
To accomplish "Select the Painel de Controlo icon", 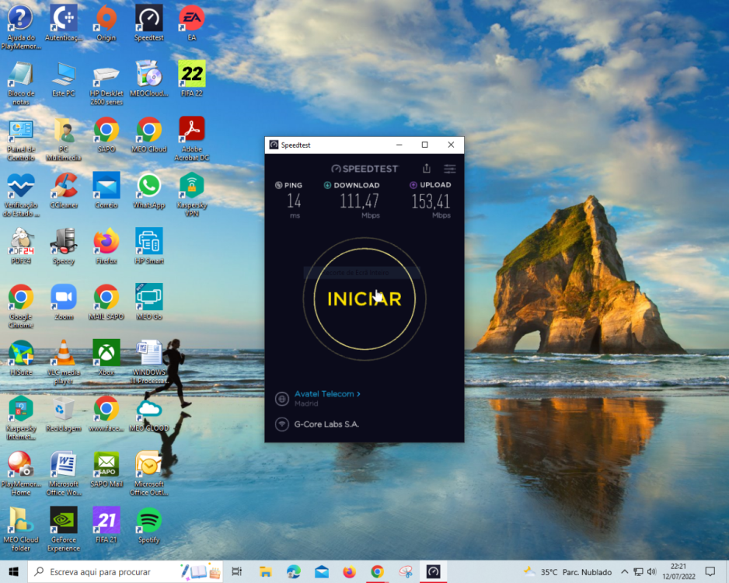I will (21, 141).
